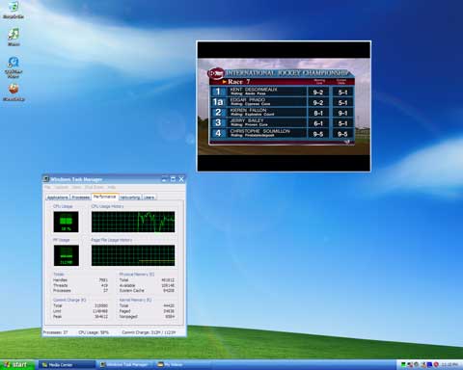Open the Help menu in Task Manager
Image resolution: width=463 pixels, height=370 pixels.
tap(112, 187)
